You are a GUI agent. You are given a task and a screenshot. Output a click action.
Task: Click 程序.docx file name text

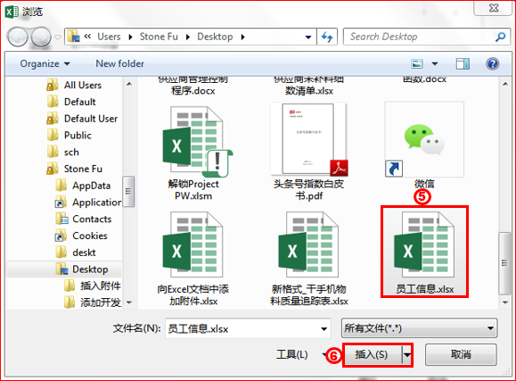coord(193,91)
